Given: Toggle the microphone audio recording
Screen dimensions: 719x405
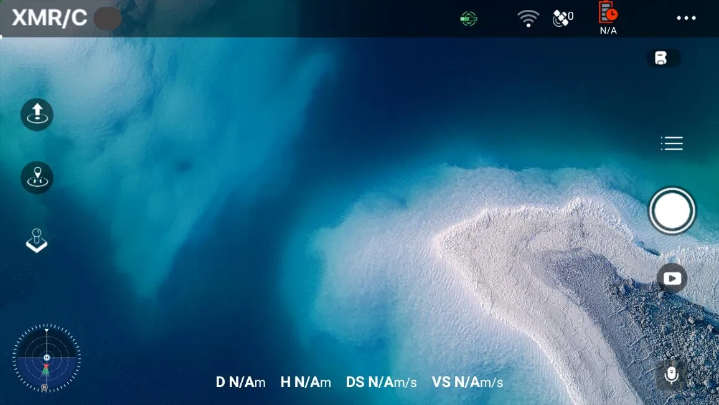Looking at the screenshot, I should pyautogui.click(x=671, y=374).
